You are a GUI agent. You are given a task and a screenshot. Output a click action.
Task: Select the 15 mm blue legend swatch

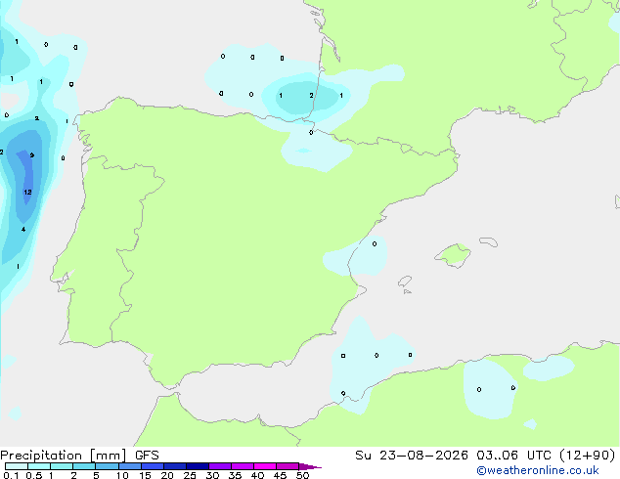pos(153,466)
